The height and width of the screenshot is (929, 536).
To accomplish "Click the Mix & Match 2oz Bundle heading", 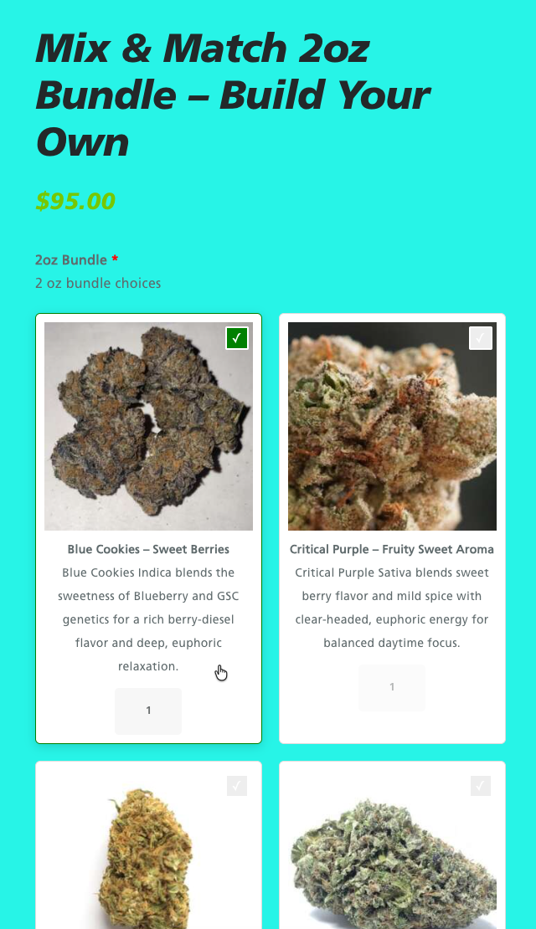I will (233, 95).
